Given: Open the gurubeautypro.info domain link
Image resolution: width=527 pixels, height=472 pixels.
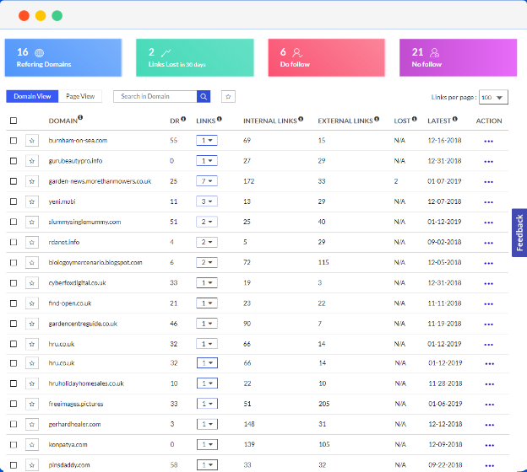Looking at the screenshot, I should pos(75,161).
